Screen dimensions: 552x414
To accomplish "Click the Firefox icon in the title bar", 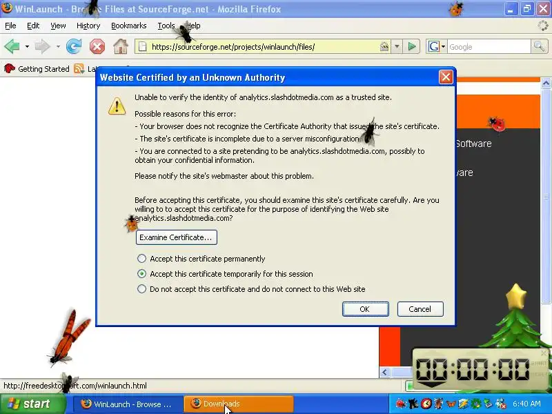I will tap(7, 8).
